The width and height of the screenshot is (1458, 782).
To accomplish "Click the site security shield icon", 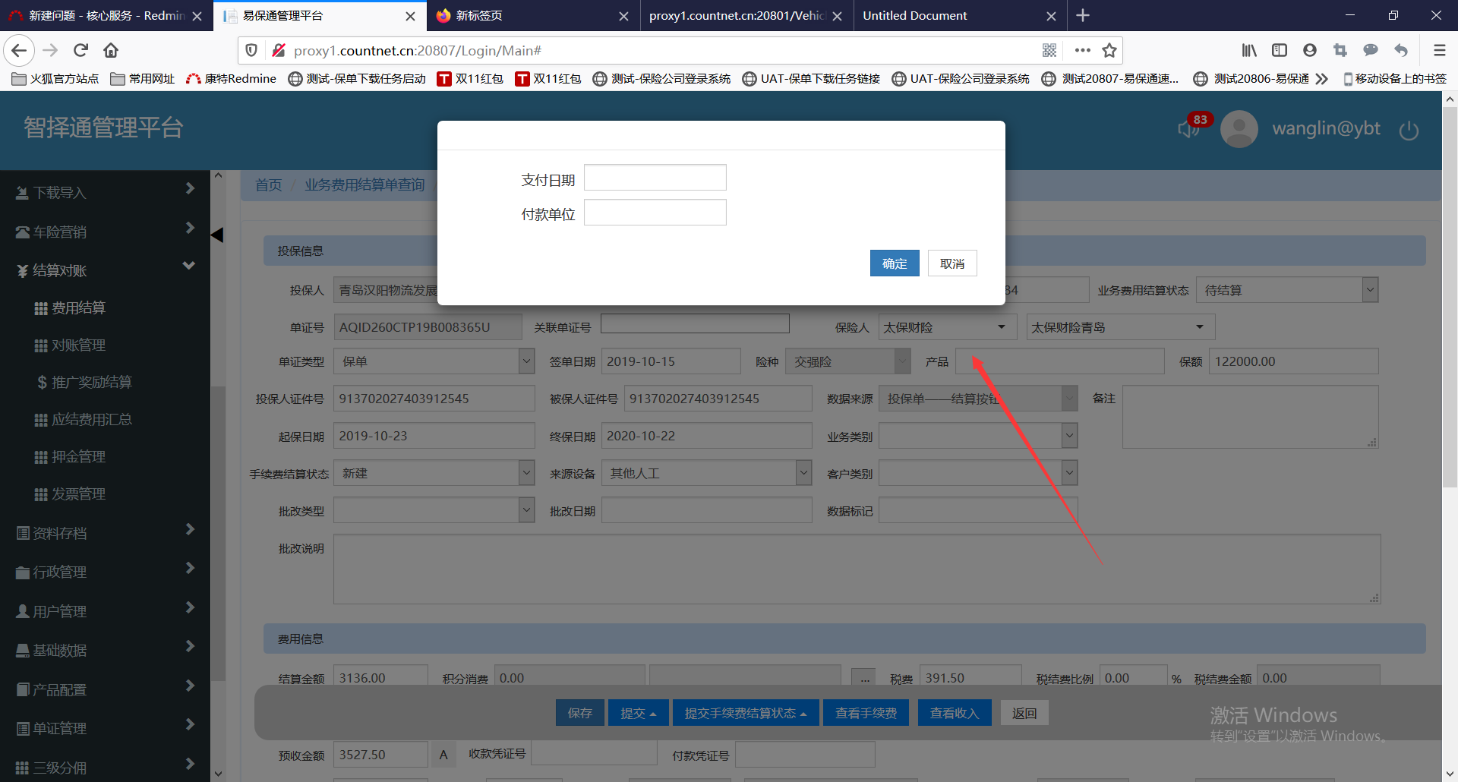I will [251, 50].
